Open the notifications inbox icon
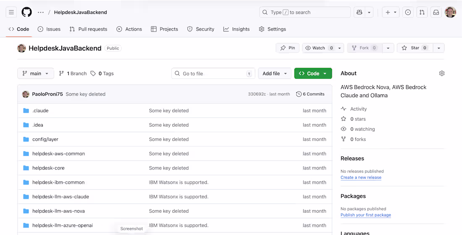The height and width of the screenshot is (235, 462). click(x=436, y=12)
